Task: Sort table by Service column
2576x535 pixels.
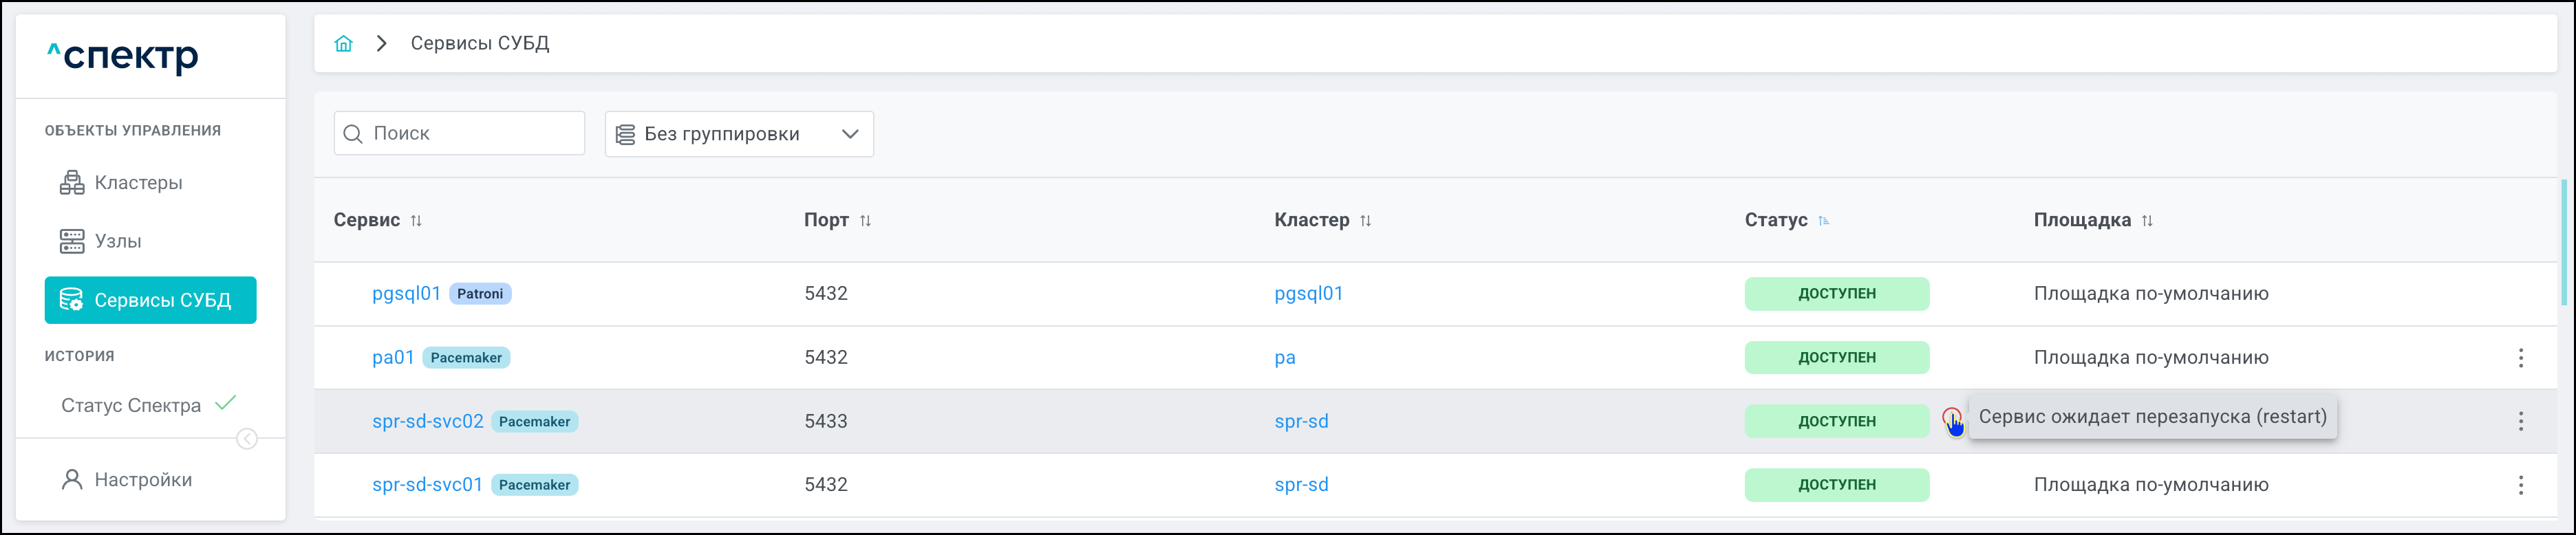Action: click(x=416, y=221)
